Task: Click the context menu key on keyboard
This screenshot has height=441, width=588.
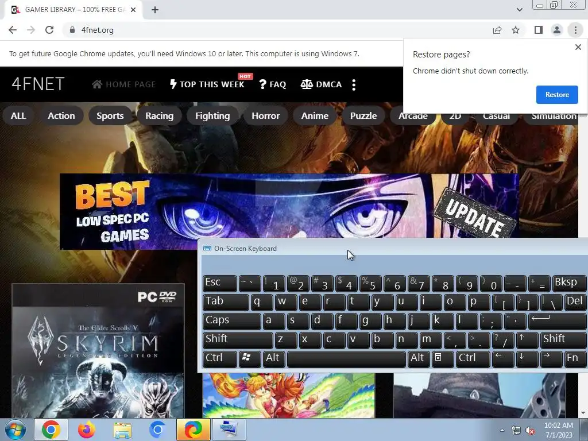Action: [x=442, y=358]
